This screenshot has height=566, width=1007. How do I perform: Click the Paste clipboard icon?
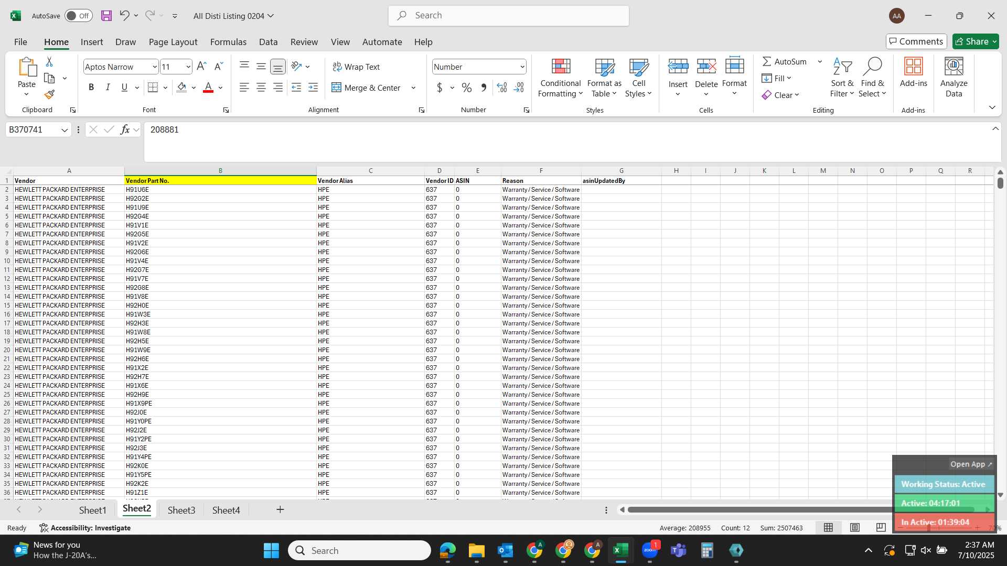(x=27, y=68)
